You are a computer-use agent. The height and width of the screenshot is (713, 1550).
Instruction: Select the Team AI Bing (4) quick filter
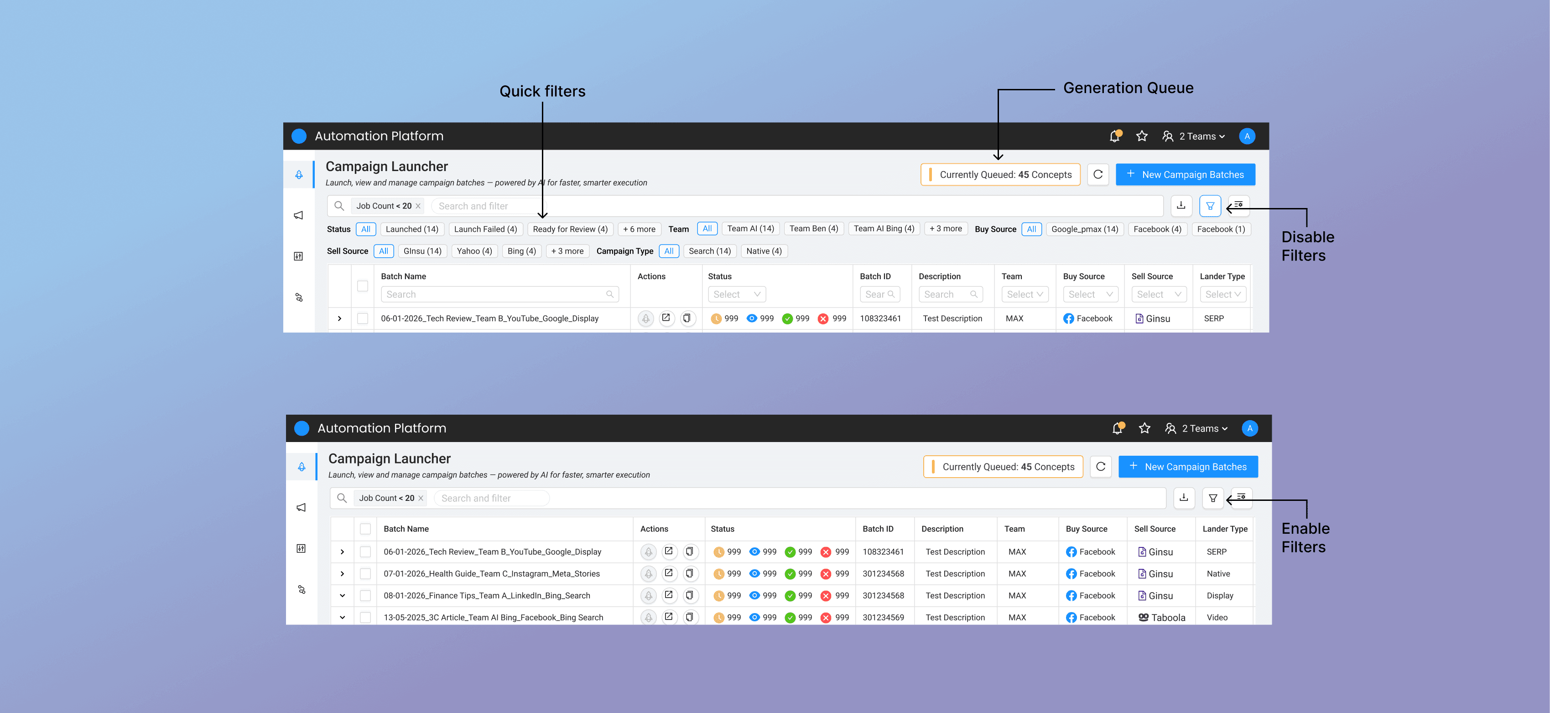click(x=883, y=229)
